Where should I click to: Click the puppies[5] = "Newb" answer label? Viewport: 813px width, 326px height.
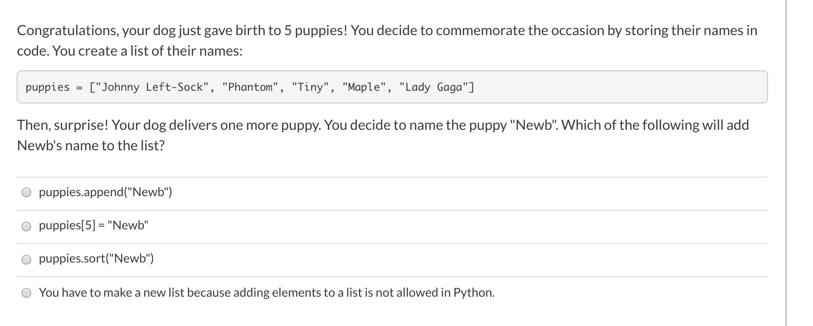pos(93,225)
